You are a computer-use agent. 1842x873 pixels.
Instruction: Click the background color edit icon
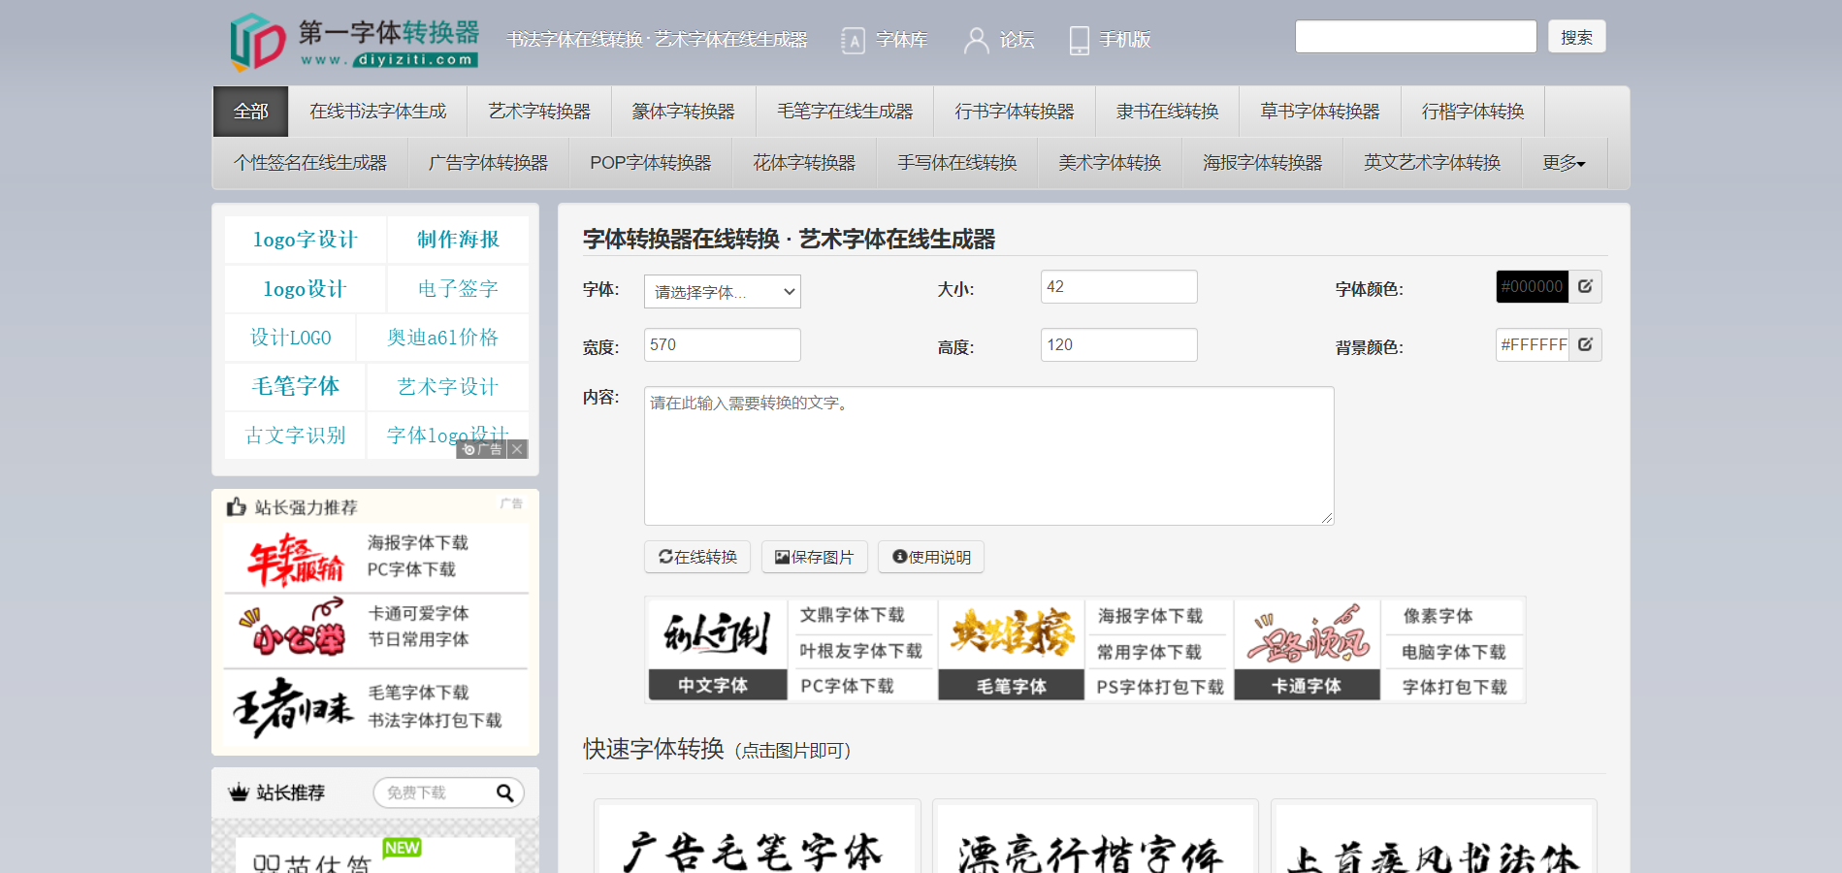click(1585, 344)
